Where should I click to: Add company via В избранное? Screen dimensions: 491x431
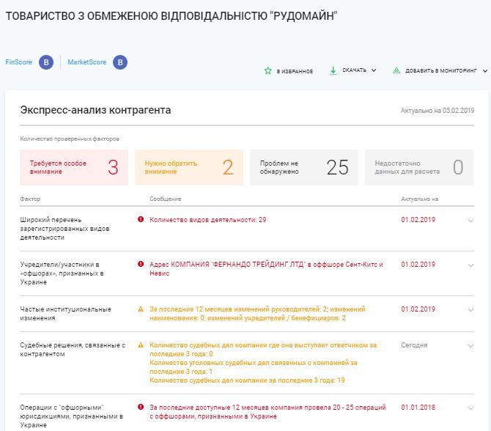[295, 71]
